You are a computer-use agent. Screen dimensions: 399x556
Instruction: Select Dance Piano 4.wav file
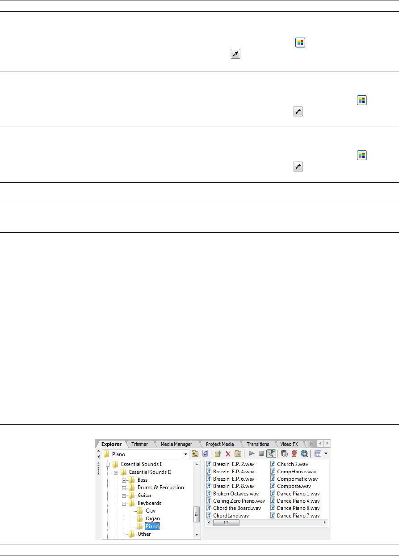pyautogui.click(x=295, y=501)
